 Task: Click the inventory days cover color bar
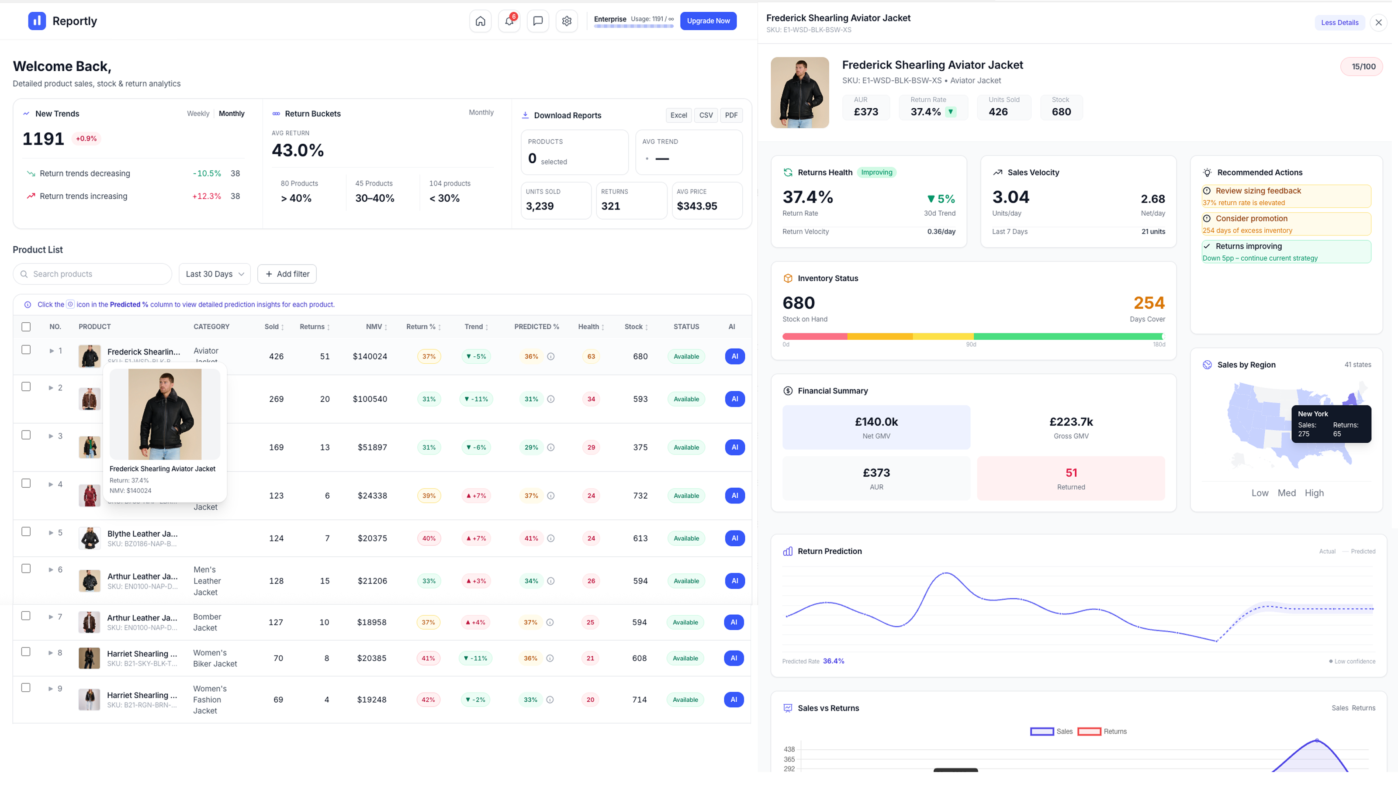pos(973,337)
